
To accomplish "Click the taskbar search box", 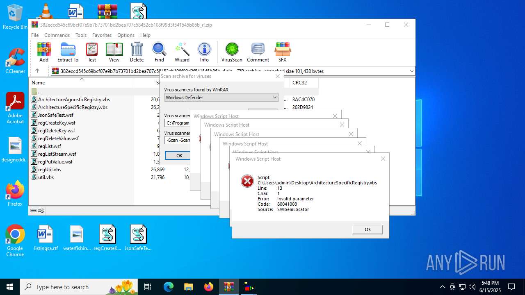I will pyautogui.click(x=79, y=287).
